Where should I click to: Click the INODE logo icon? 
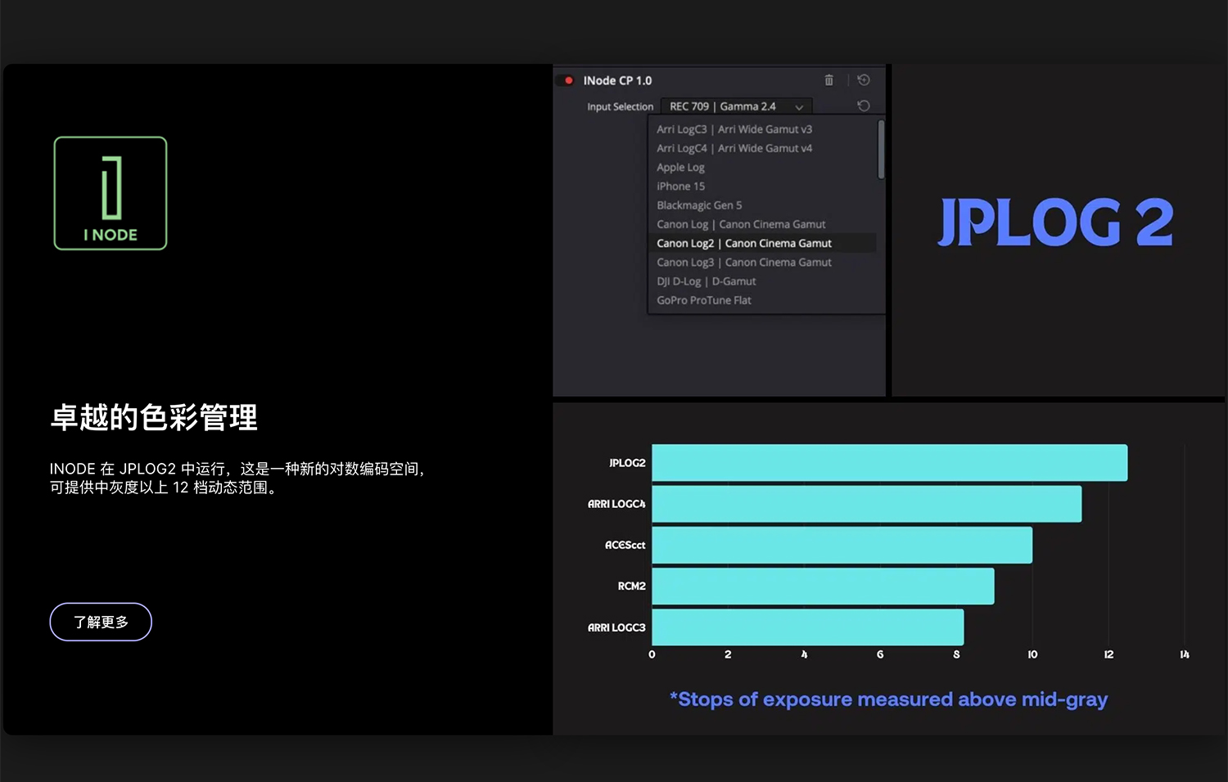click(110, 193)
